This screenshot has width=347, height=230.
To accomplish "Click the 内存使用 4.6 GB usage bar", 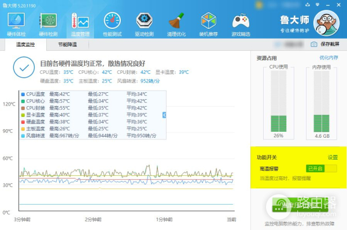I will click(x=322, y=101).
